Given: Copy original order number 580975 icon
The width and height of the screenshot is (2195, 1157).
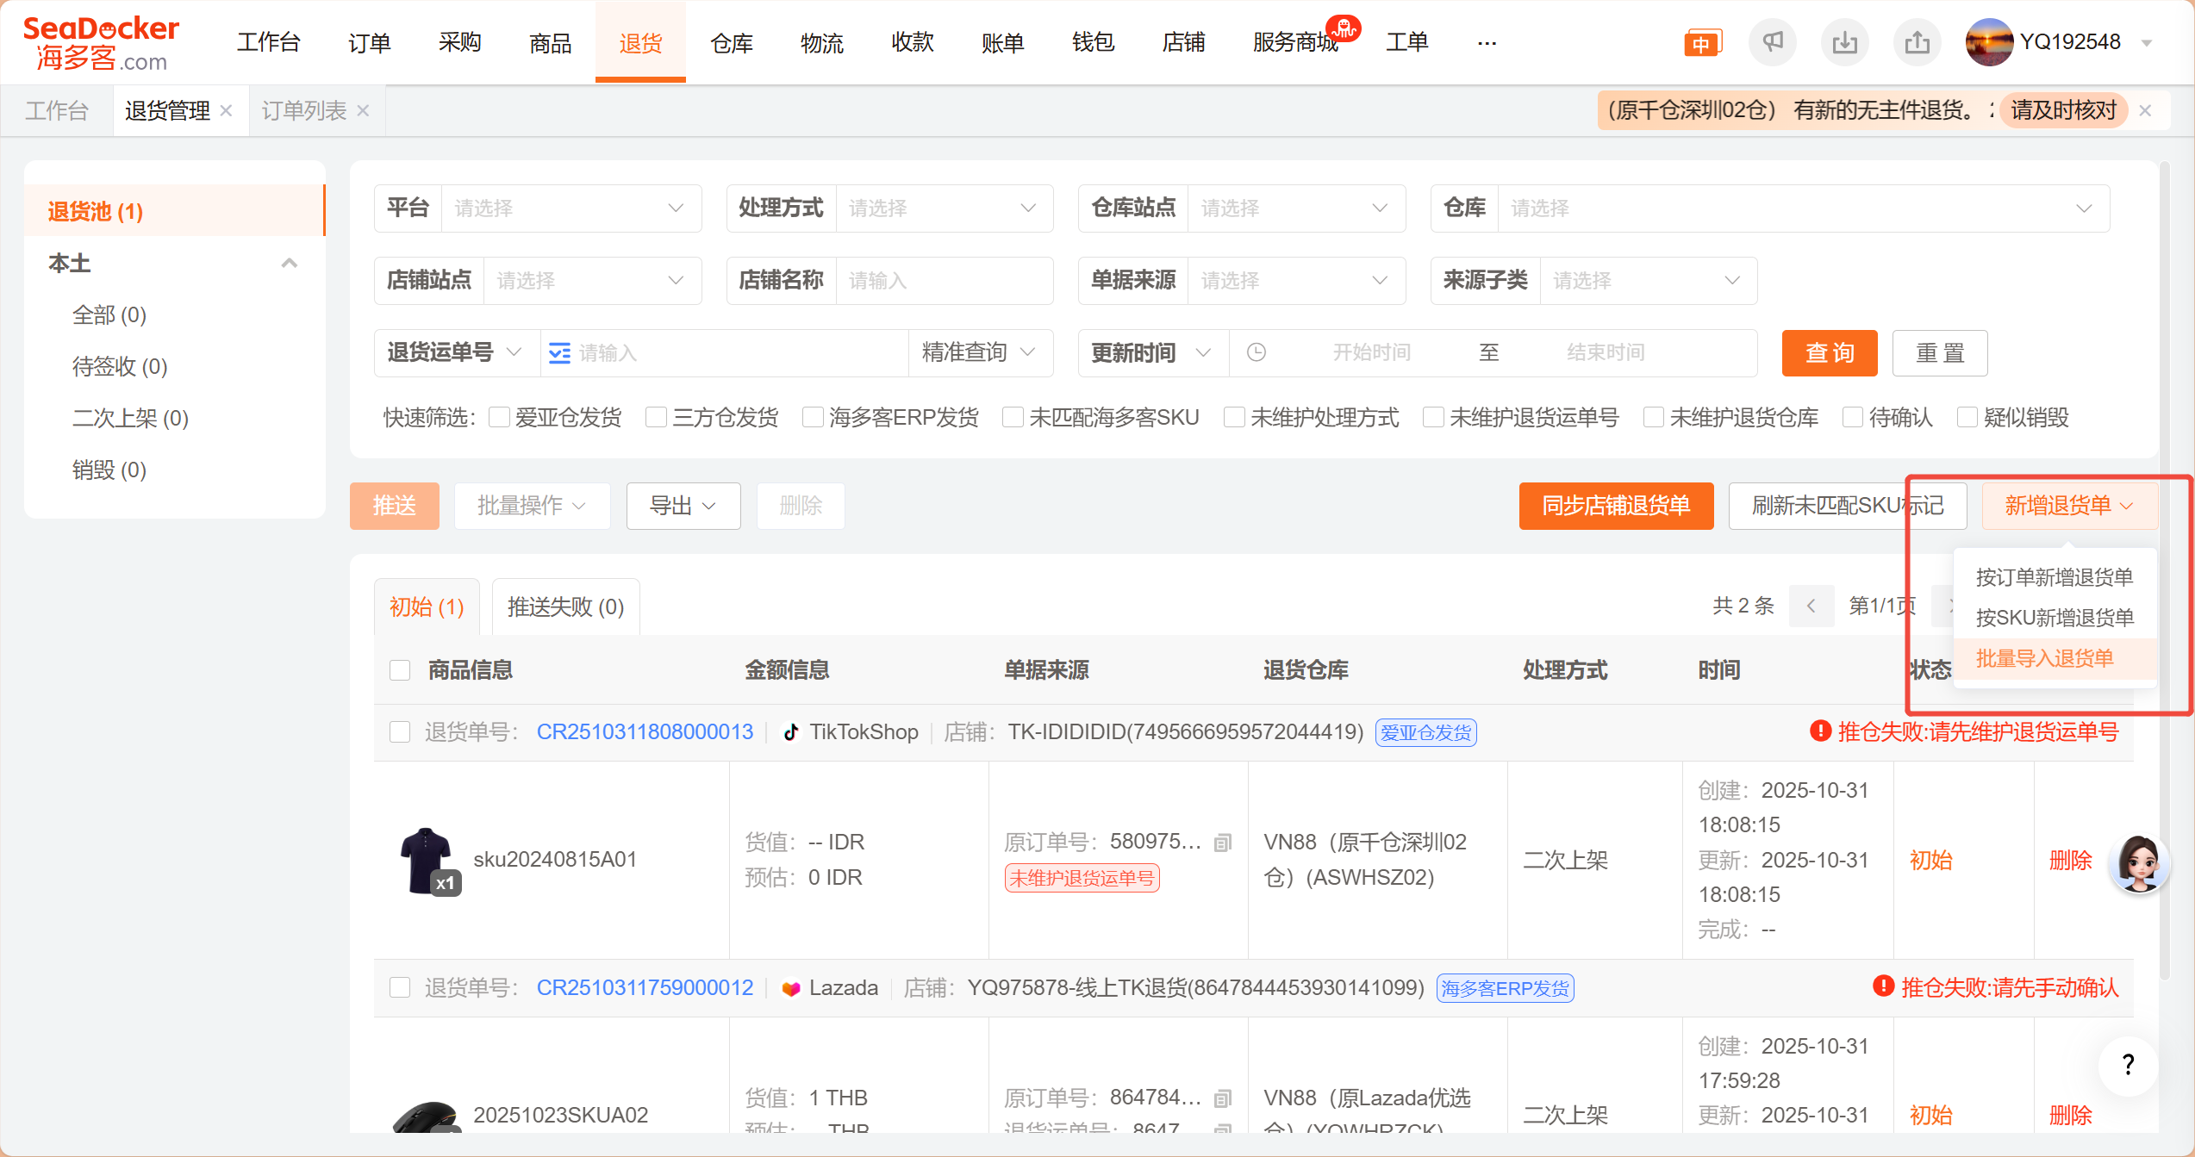Looking at the screenshot, I should coord(1222,842).
